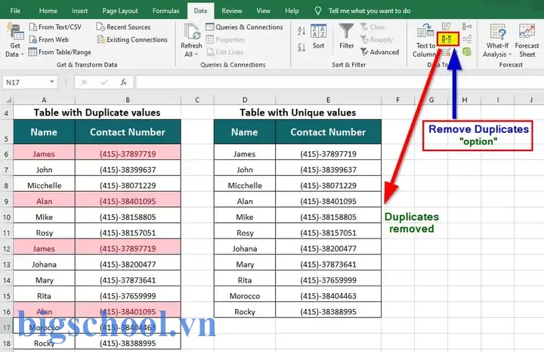Open the Advanced filter options
The image size is (544, 352).
click(x=379, y=52)
